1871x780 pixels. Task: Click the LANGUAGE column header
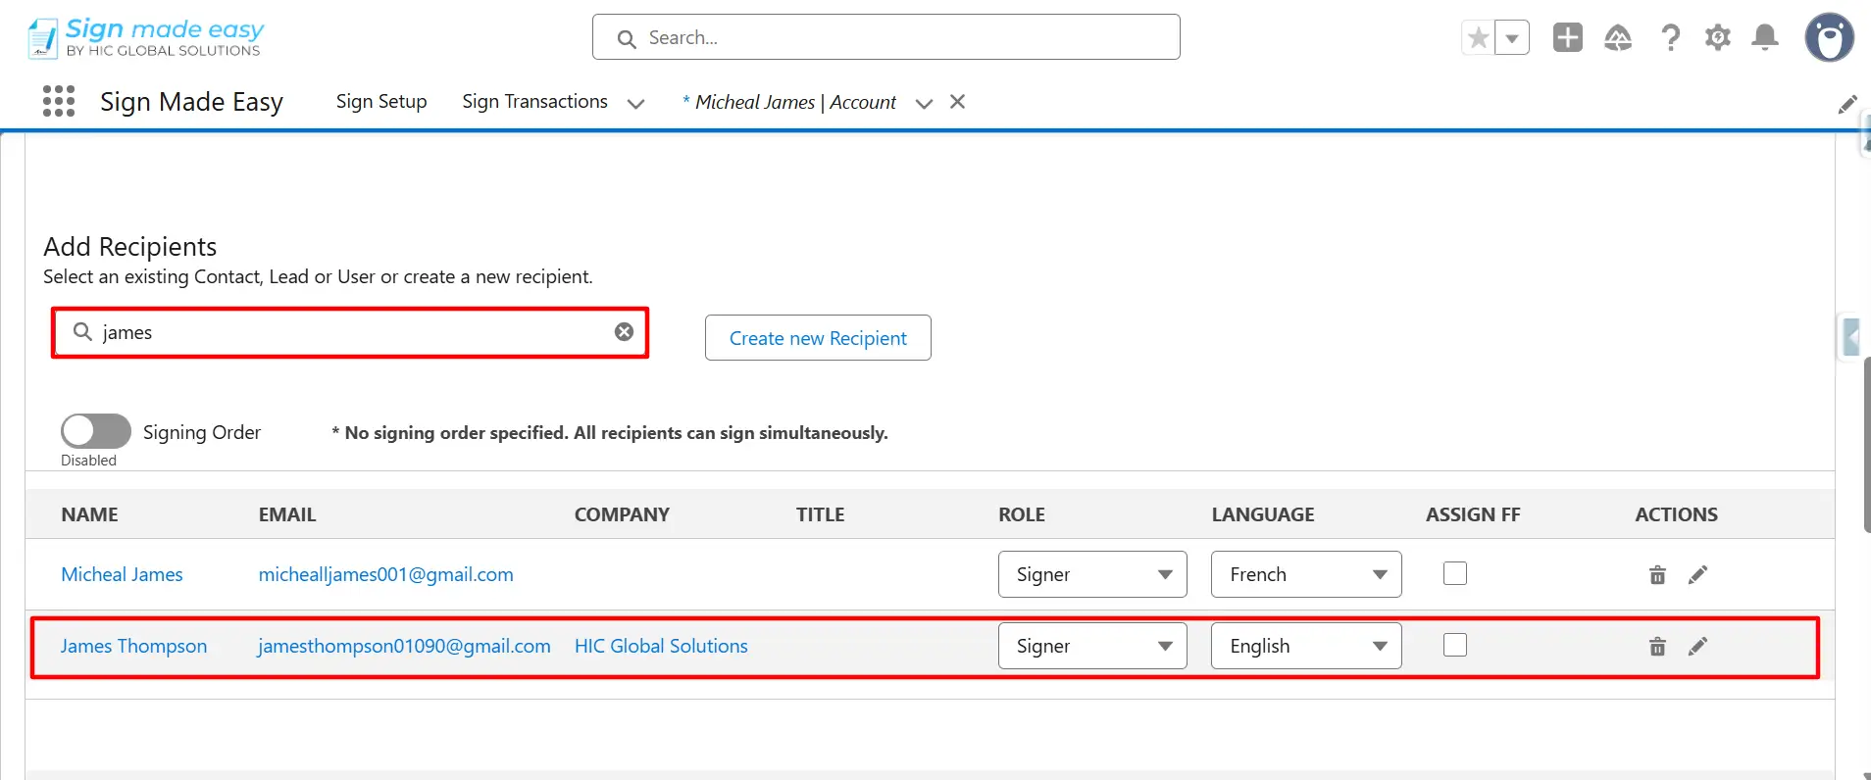click(x=1263, y=514)
